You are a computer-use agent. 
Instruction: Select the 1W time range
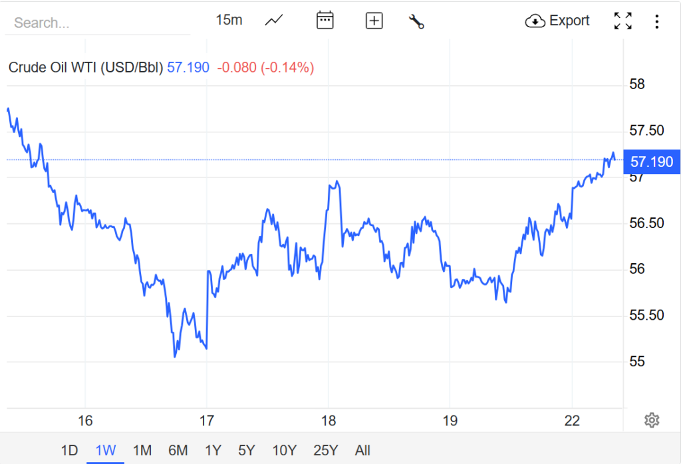[105, 450]
